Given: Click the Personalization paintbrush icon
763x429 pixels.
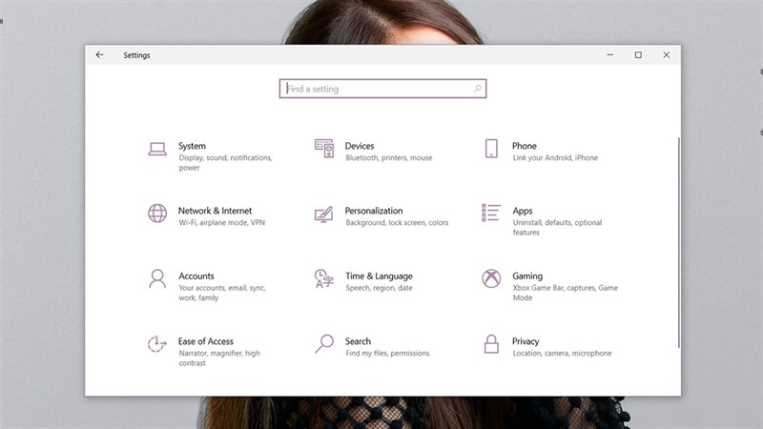Looking at the screenshot, I should point(324,214).
